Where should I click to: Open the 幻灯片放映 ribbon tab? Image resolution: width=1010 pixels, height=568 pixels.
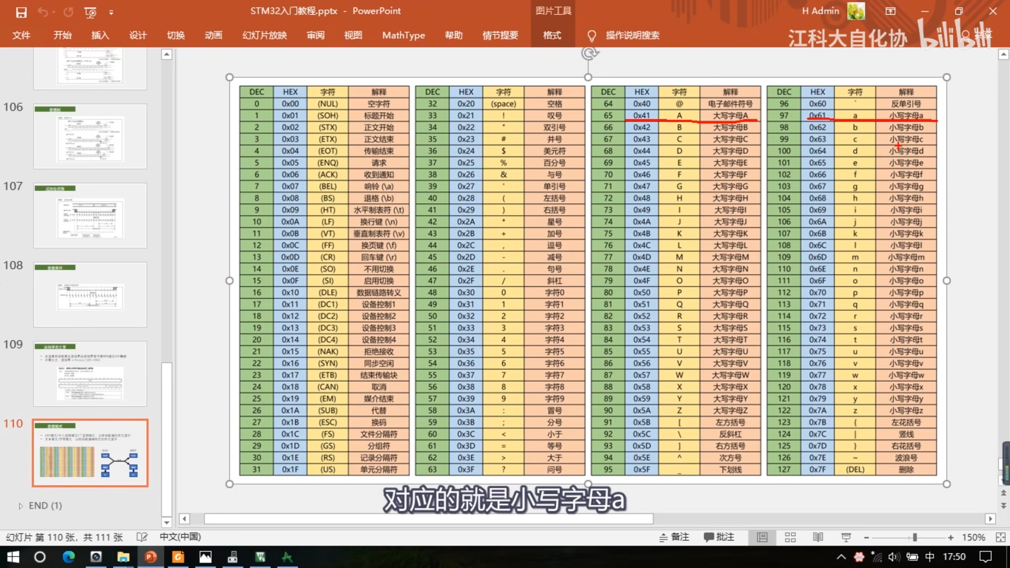tap(264, 35)
